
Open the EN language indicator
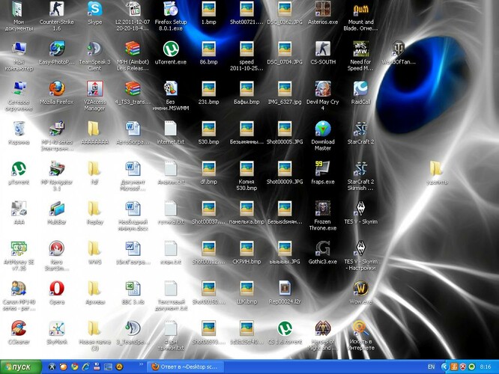pyautogui.click(x=431, y=367)
